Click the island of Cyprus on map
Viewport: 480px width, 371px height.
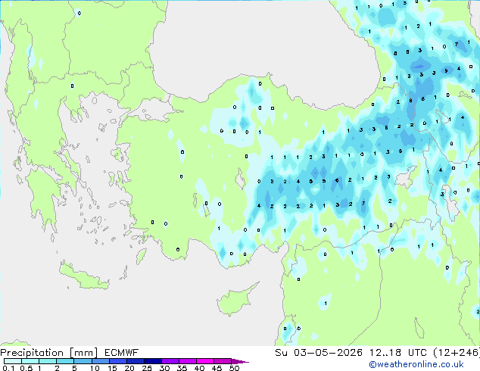click(235, 300)
